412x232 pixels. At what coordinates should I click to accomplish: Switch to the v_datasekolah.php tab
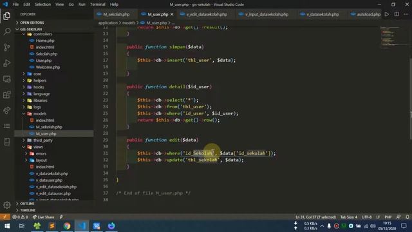(323, 14)
